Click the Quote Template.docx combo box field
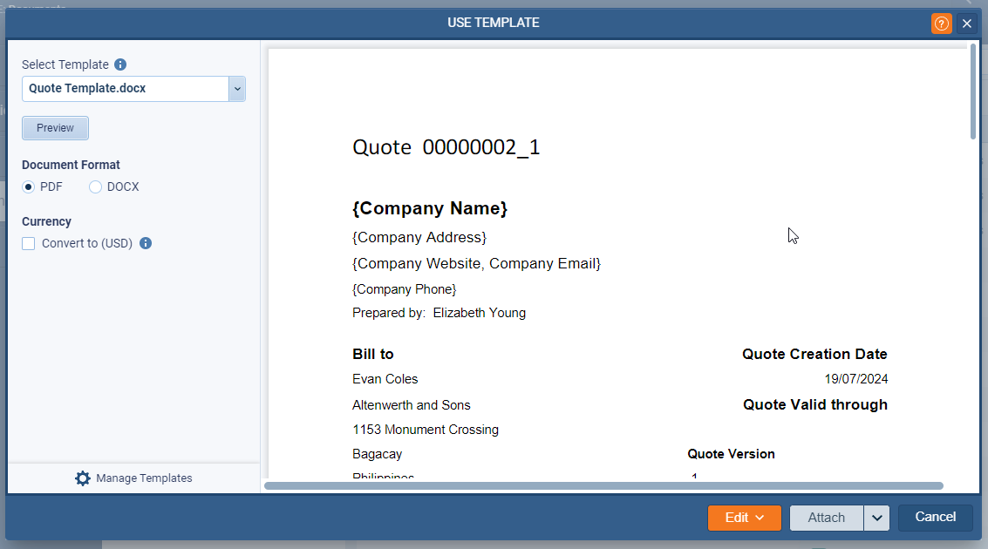This screenshot has height=549, width=988. 122,88
